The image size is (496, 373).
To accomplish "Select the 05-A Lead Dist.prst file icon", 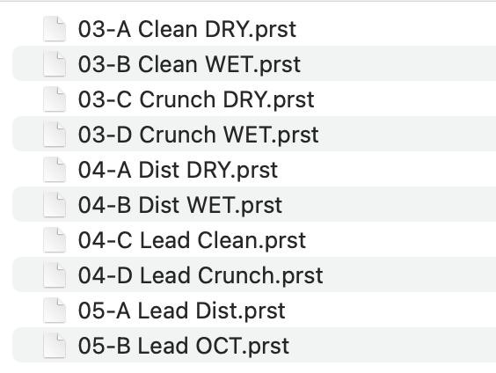I will (55, 311).
